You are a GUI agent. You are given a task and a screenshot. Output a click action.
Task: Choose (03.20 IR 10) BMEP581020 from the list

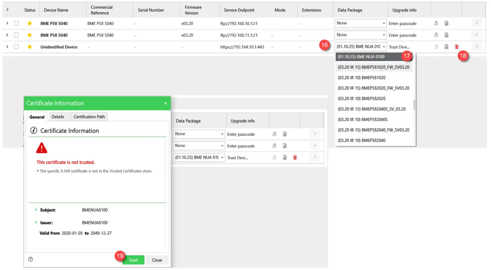coord(374,78)
